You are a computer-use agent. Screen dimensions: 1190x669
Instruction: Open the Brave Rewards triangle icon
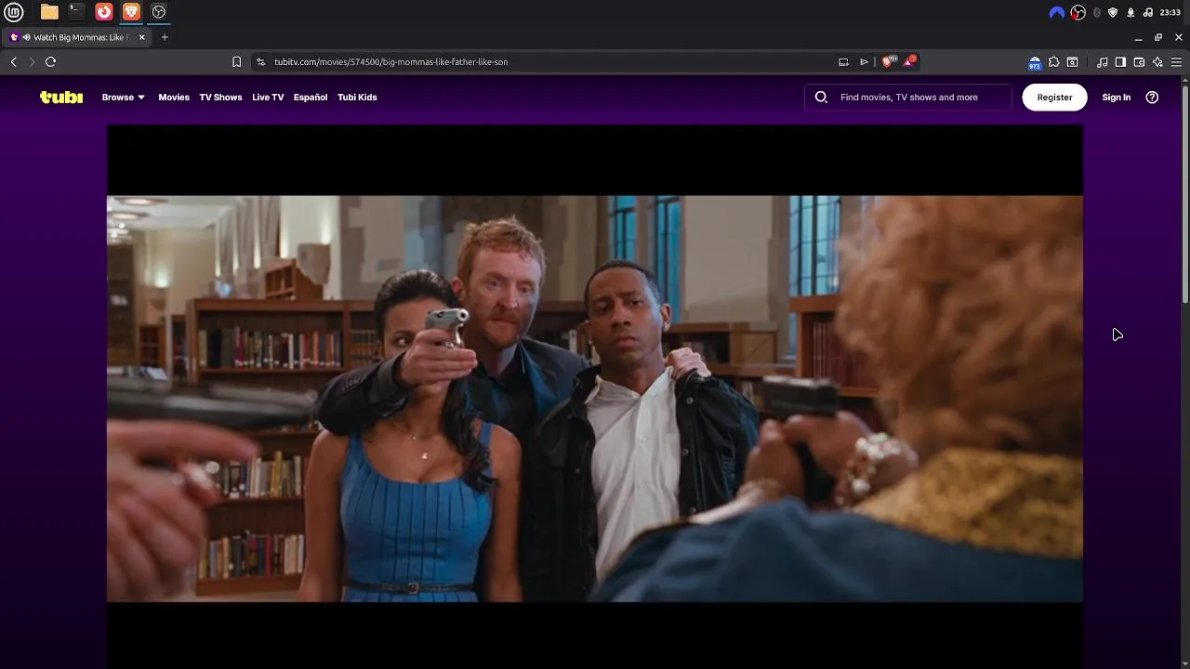[910, 61]
